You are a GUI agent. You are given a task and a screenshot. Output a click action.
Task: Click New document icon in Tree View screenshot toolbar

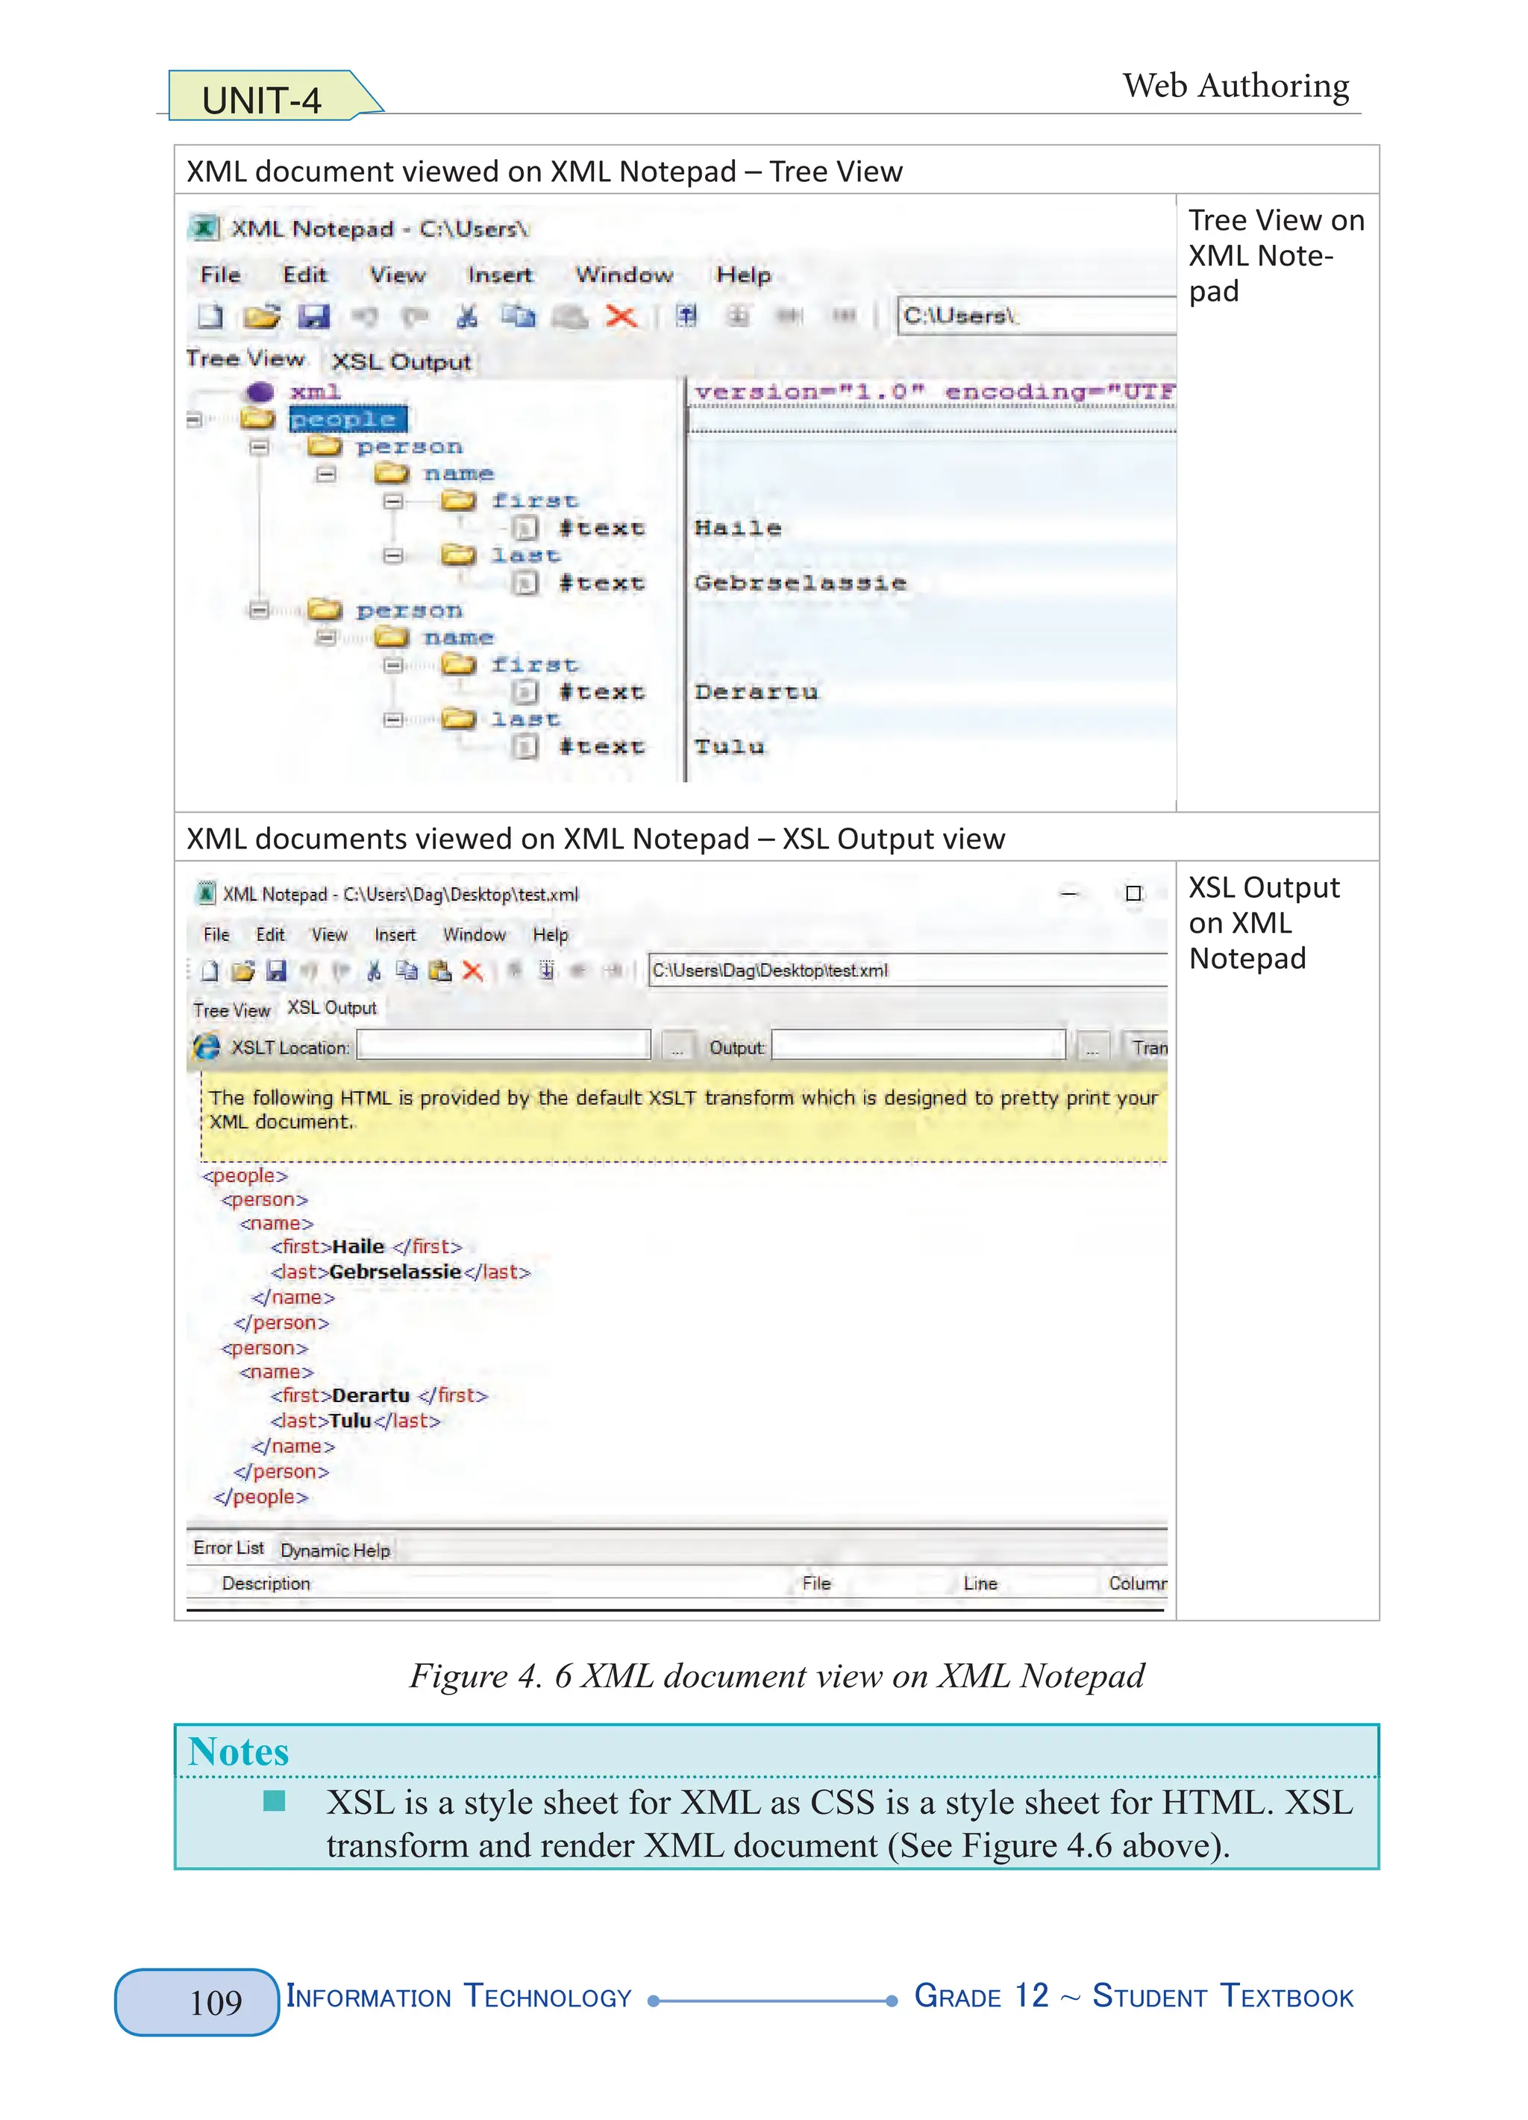pyautogui.click(x=210, y=317)
